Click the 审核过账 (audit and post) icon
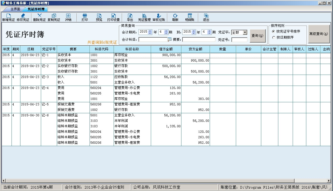 tap(159, 17)
